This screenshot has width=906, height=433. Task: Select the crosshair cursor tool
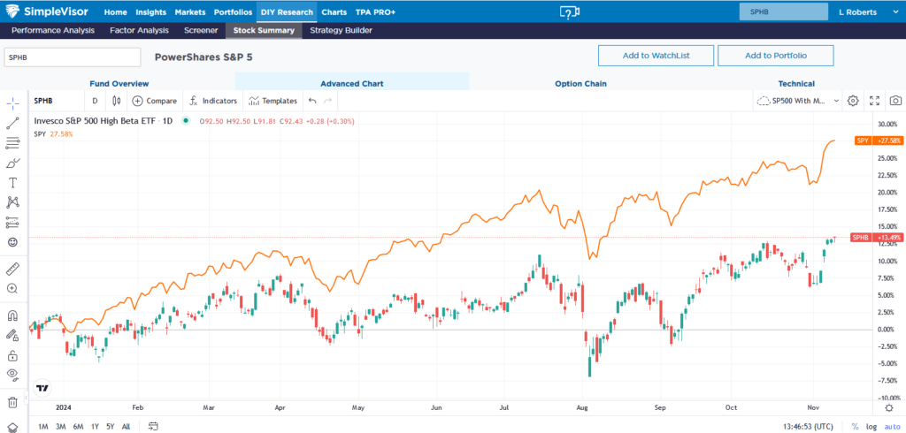(12, 103)
